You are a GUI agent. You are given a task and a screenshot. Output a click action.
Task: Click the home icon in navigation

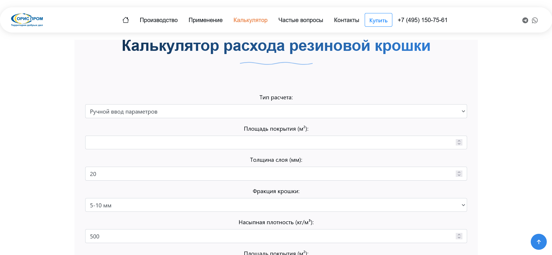[126, 20]
